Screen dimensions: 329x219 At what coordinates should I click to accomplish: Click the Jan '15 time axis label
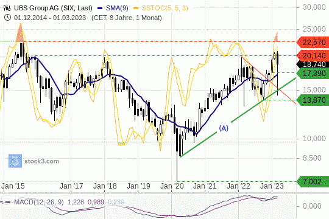[13, 186]
